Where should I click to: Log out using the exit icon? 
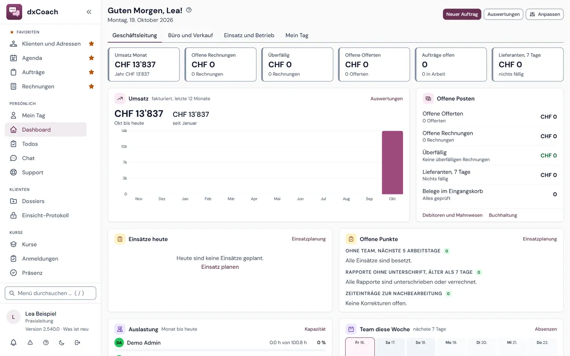tap(77, 343)
